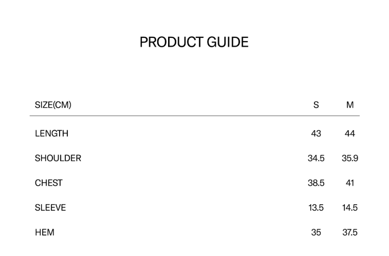Click the hem value 35 for size S
The image size is (389, 256).
click(x=316, y=232)
